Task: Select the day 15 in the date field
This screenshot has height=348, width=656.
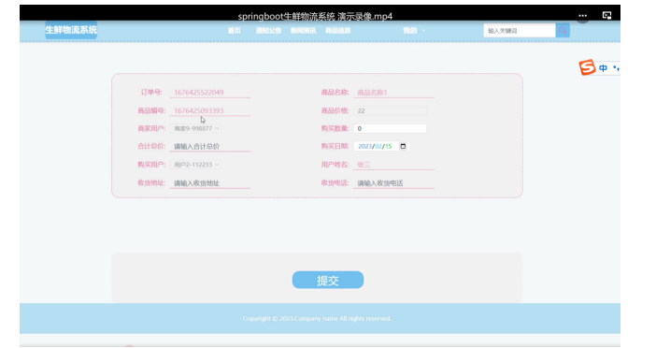Action: [388, 146]
